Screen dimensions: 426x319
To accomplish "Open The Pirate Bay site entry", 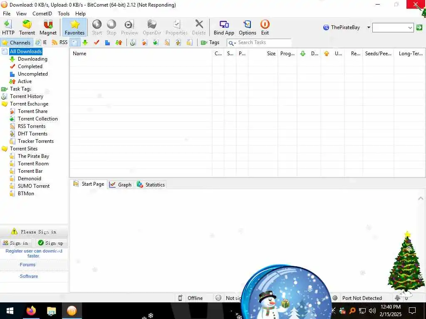I will click(33, 156).
